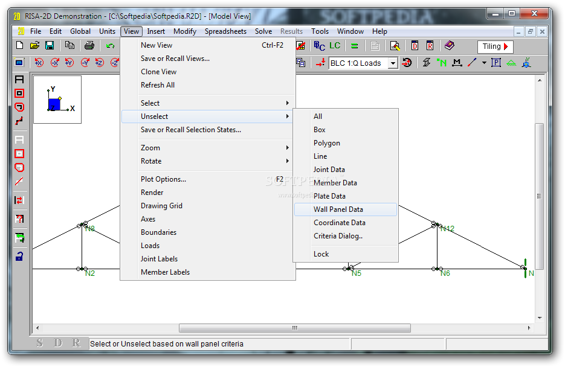Open a file using the folder icon
The height and width of the screenshot is (367, 565).
[34, 46]
